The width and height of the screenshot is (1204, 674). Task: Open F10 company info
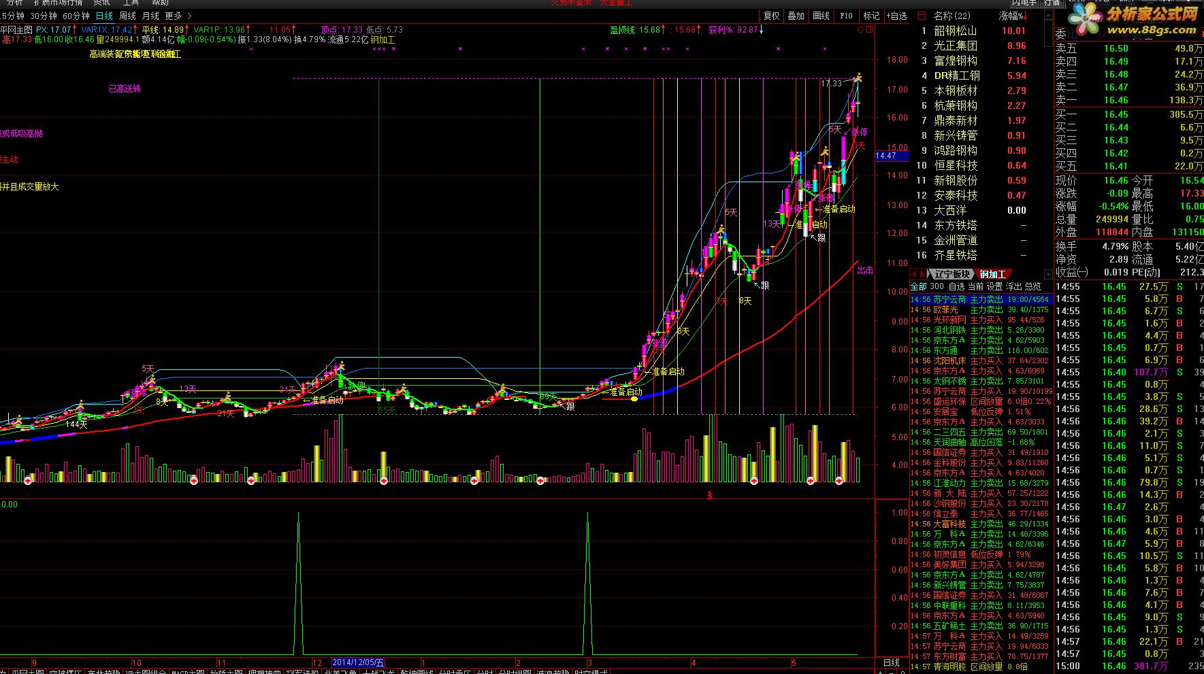tap(846, 16)
